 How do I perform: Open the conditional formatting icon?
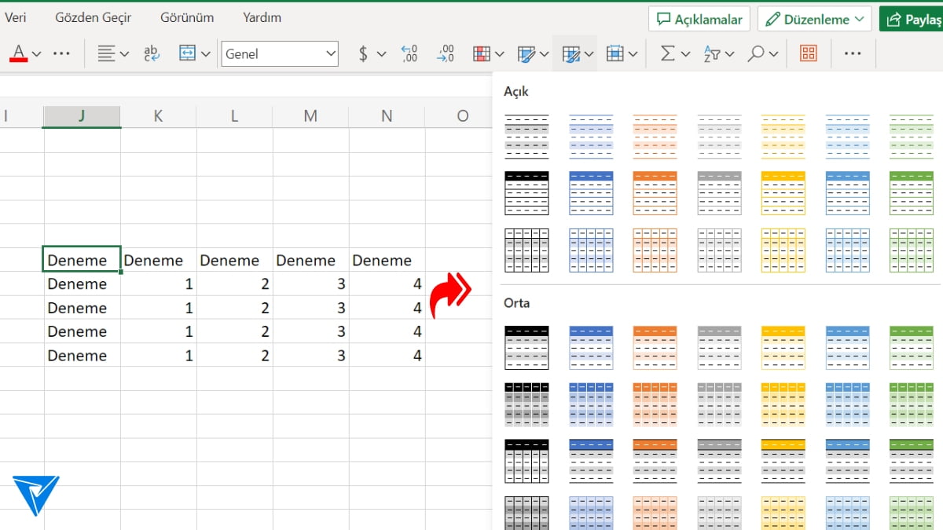[x=482, y=53]
